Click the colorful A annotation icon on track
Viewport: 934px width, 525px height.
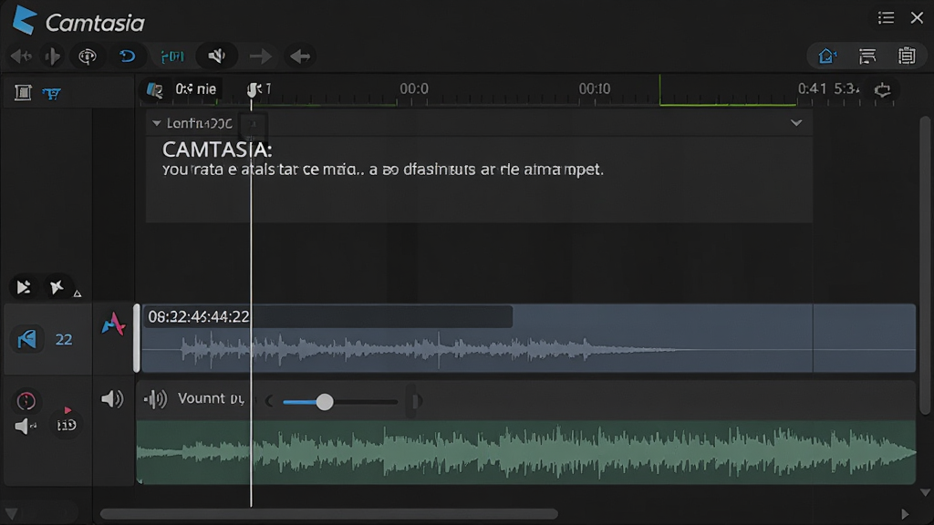[113, 324]
